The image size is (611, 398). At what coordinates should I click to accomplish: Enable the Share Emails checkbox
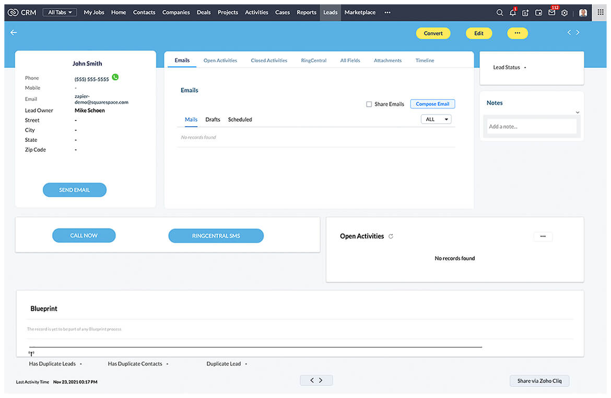(x=369, y=104)
